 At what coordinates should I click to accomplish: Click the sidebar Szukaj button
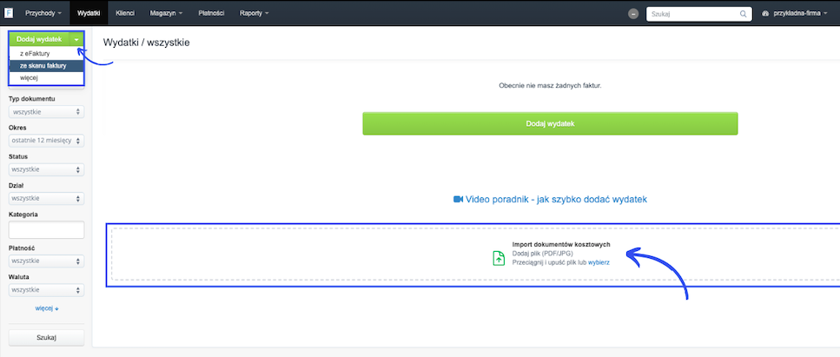(x=47, y=338)
